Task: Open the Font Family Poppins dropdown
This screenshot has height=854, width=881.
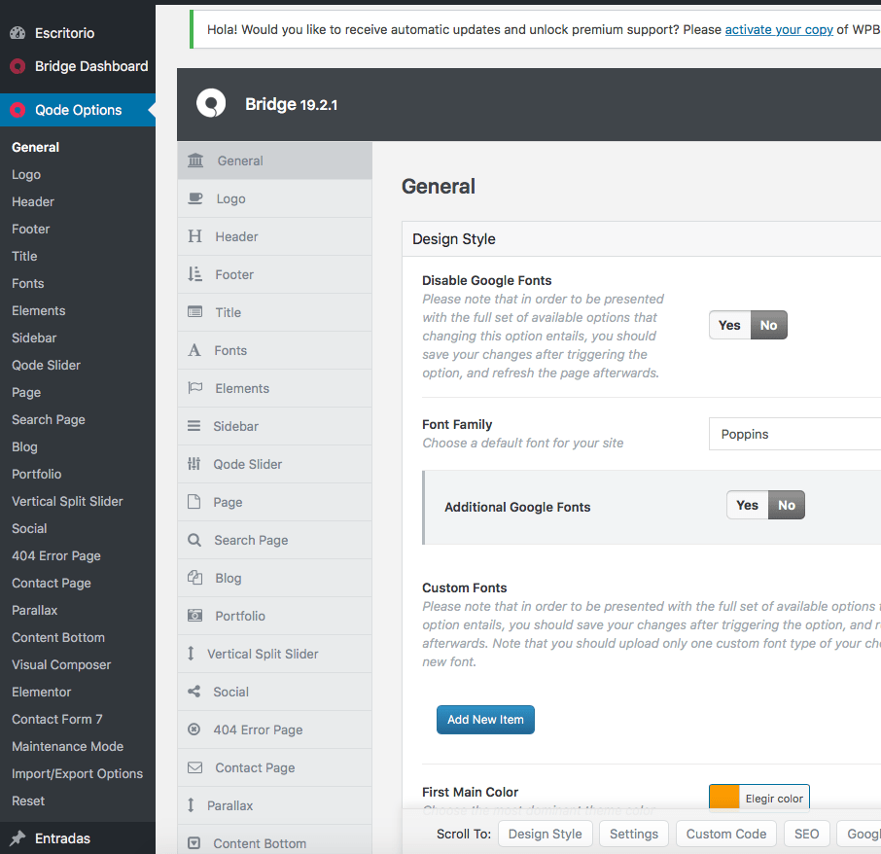Action: 794,434
